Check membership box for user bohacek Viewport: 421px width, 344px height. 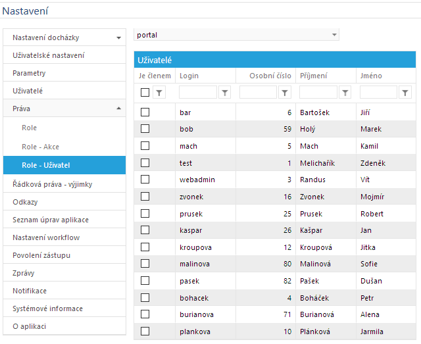point(145,298)
